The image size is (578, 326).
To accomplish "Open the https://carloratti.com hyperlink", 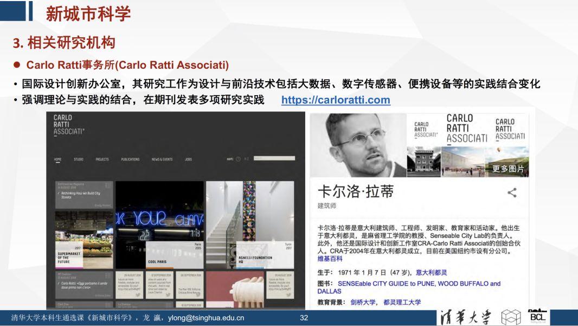I will pyautogui.click(x=336, y=100).
